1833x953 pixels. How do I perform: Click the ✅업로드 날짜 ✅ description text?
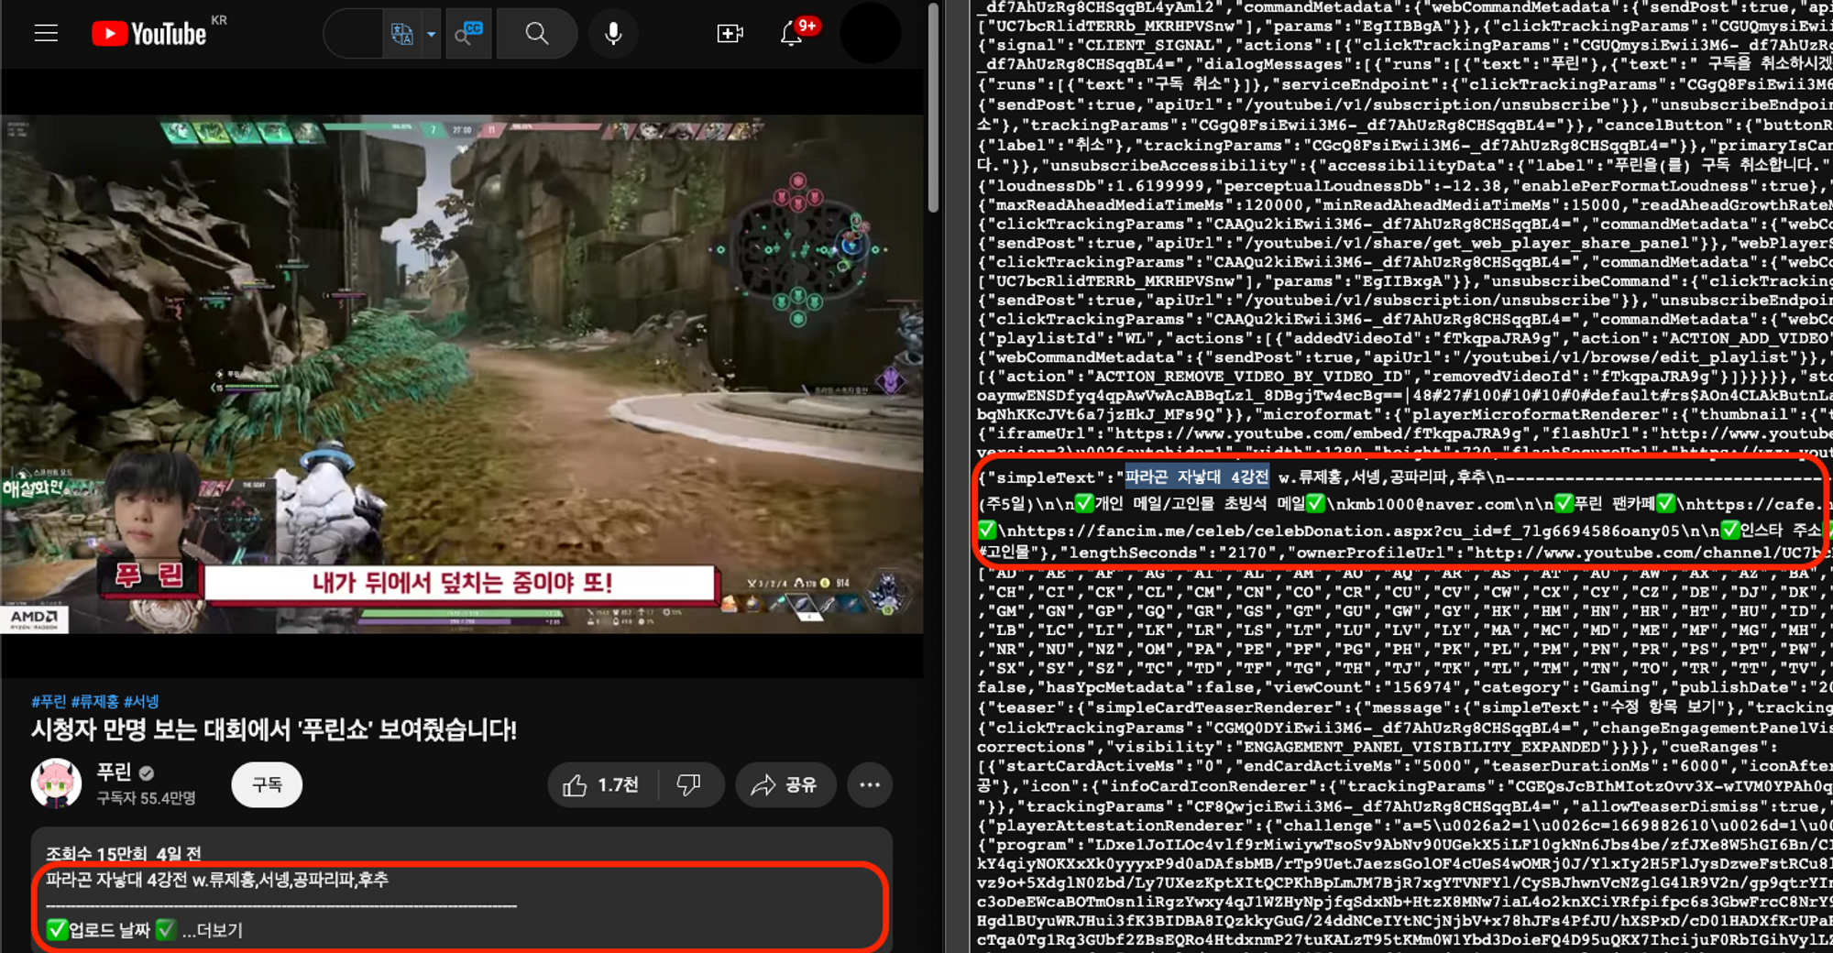click(111, 931)
